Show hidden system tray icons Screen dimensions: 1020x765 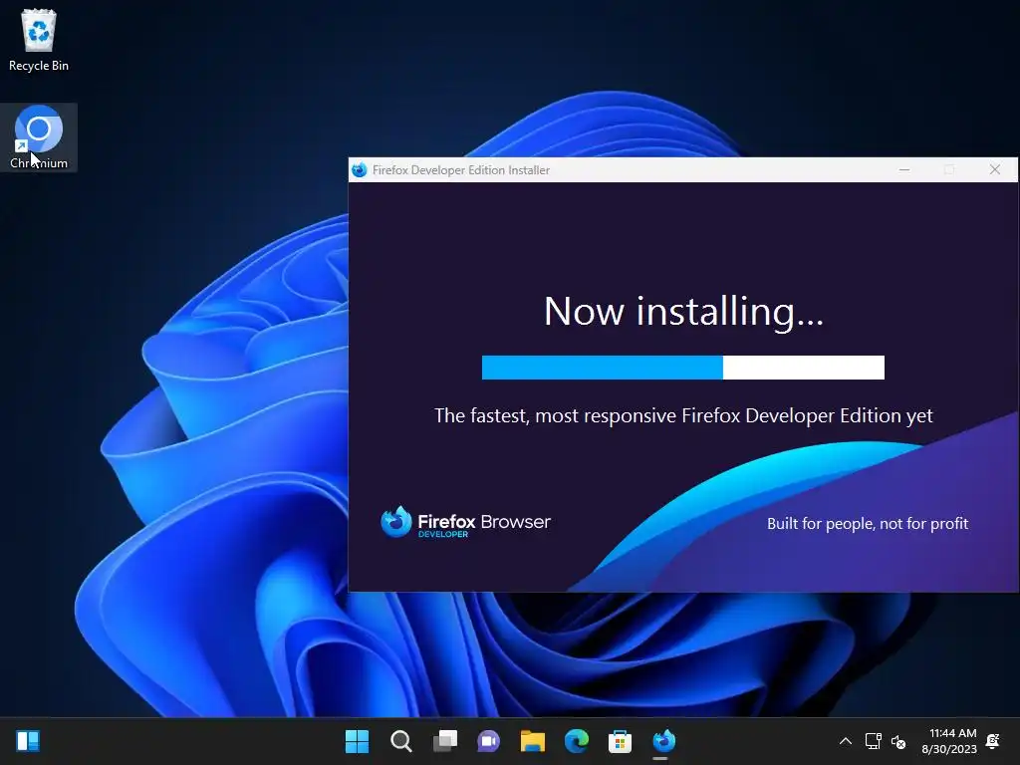[x=845, y=741]
